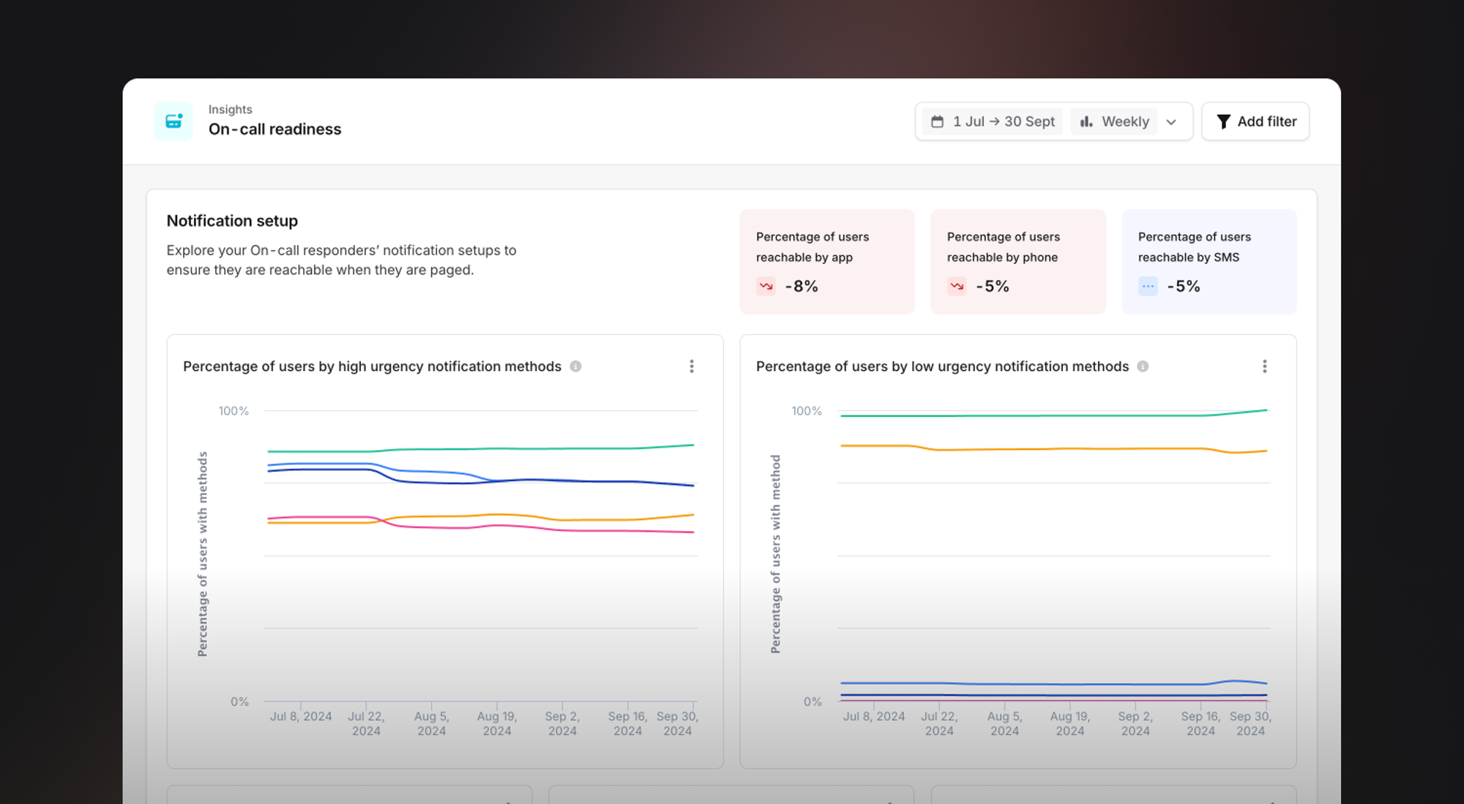The image size is (1464, 804).
Task: Click the On-call readiness insights icon
Action: point(173,121)
